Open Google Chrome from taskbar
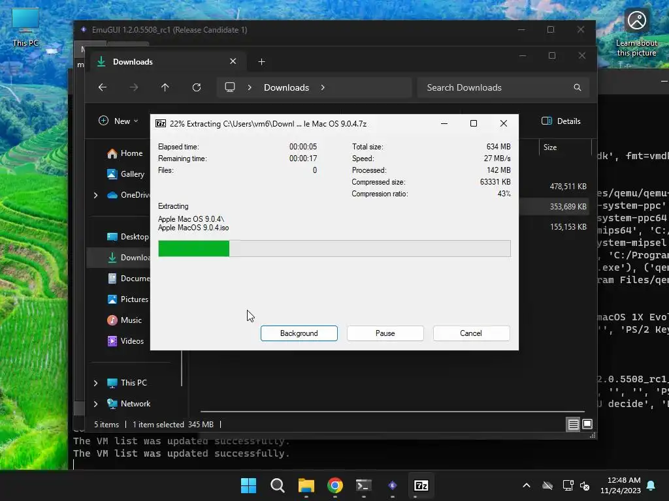Screen dimensions: 669x501 pyautogui.click(x=335, y=485)
